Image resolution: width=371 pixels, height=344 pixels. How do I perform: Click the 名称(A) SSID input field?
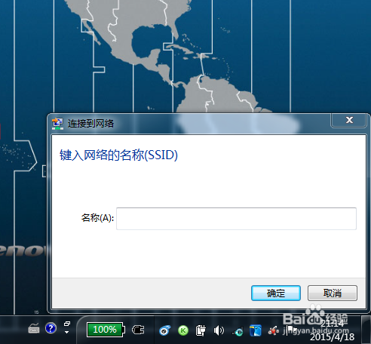point(236,219)
